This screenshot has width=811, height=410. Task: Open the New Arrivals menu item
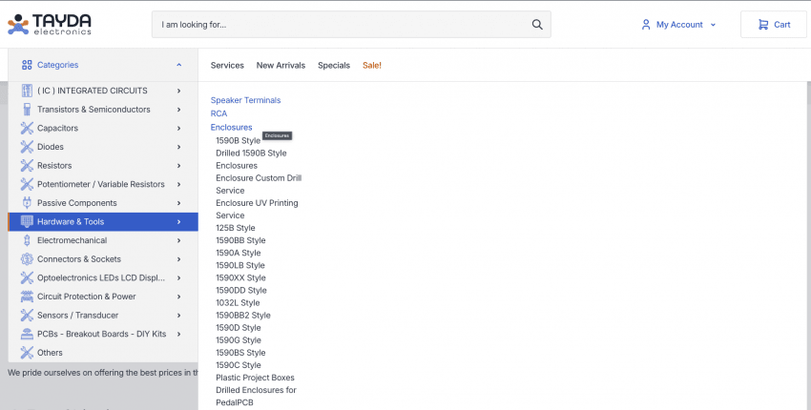click(x=281, y=65)
